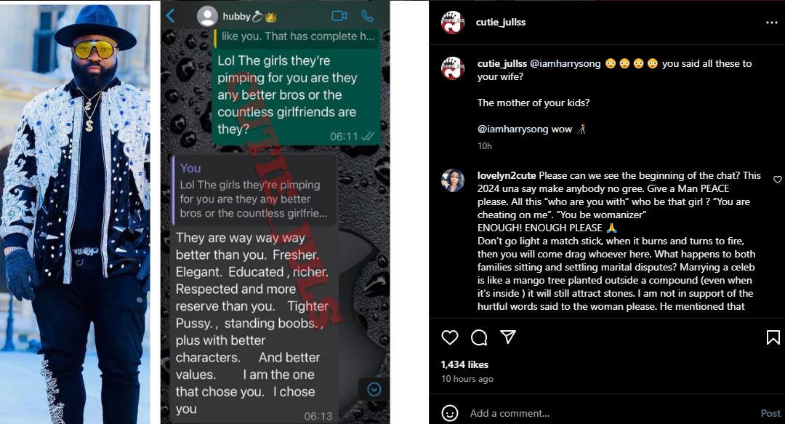The image size is (785, 424).
Task: Open the @iamharrysong mention in caption
Action: point(565,64)
